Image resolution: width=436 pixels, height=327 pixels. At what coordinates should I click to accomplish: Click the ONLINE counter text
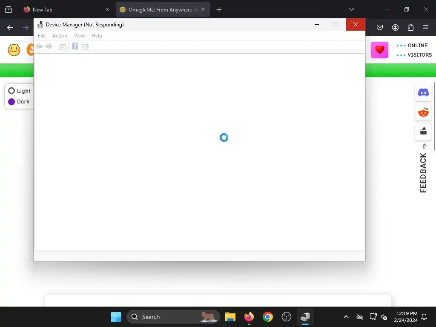[418, 45]
